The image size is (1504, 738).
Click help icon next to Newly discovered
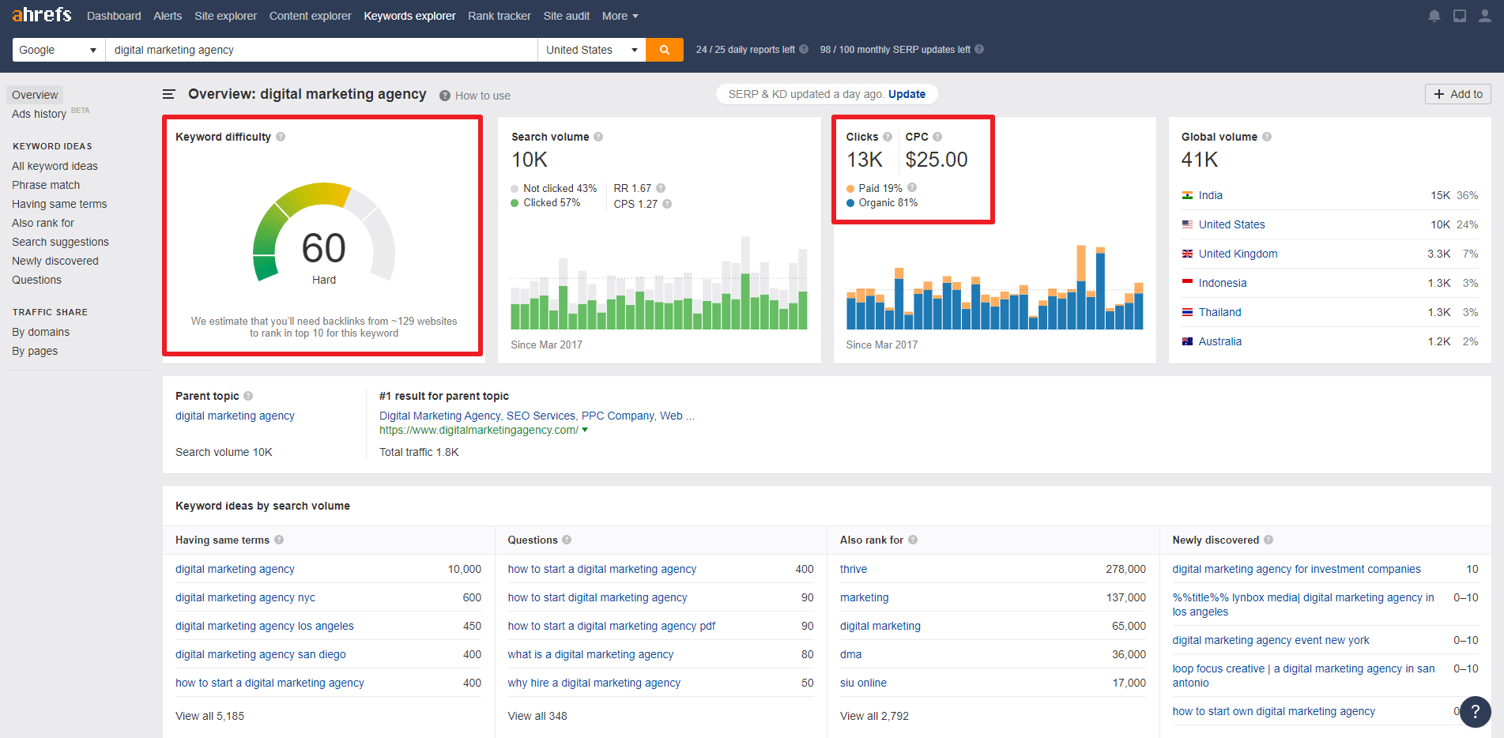[x=1268, y=540]
